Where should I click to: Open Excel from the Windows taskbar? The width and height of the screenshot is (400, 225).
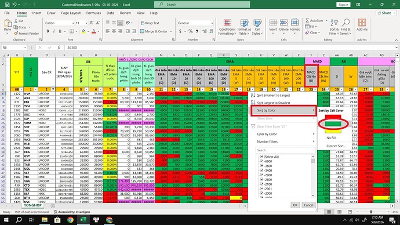click(x=83, y=220)
